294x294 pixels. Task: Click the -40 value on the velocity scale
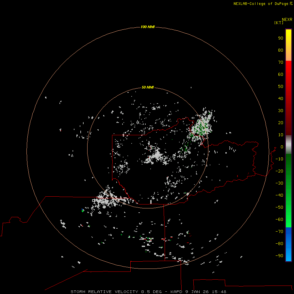click(279, 195)
